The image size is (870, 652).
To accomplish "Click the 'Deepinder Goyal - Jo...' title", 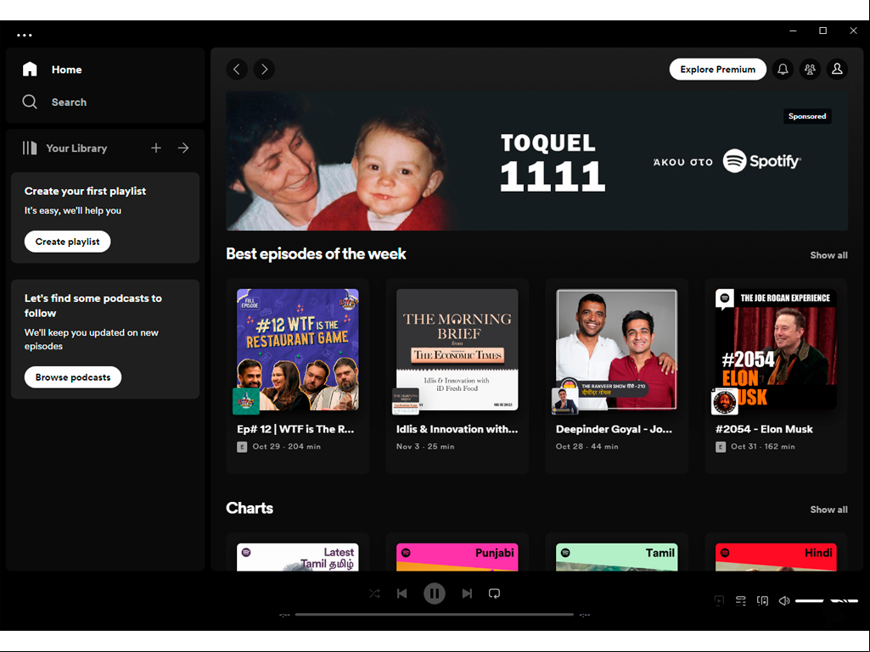I will (614, 429).
